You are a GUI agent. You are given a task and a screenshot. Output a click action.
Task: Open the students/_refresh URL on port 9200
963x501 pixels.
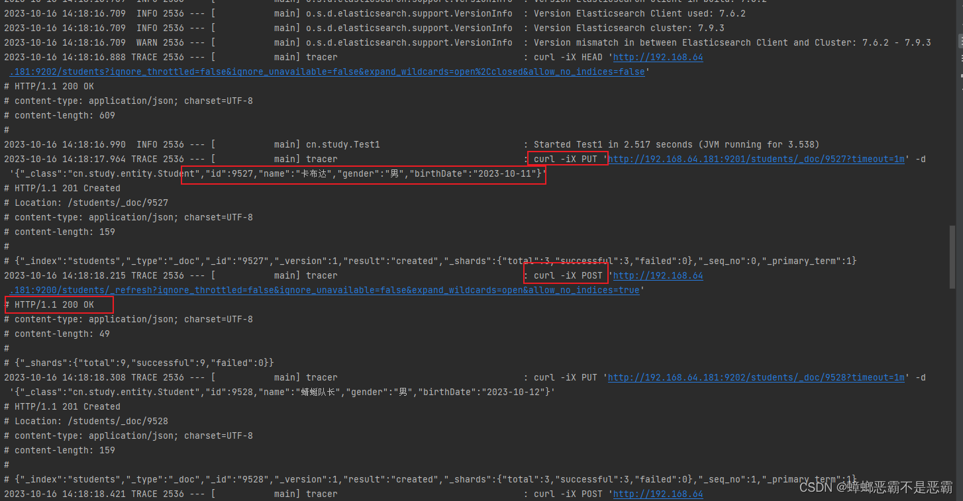tap(325, 290)
